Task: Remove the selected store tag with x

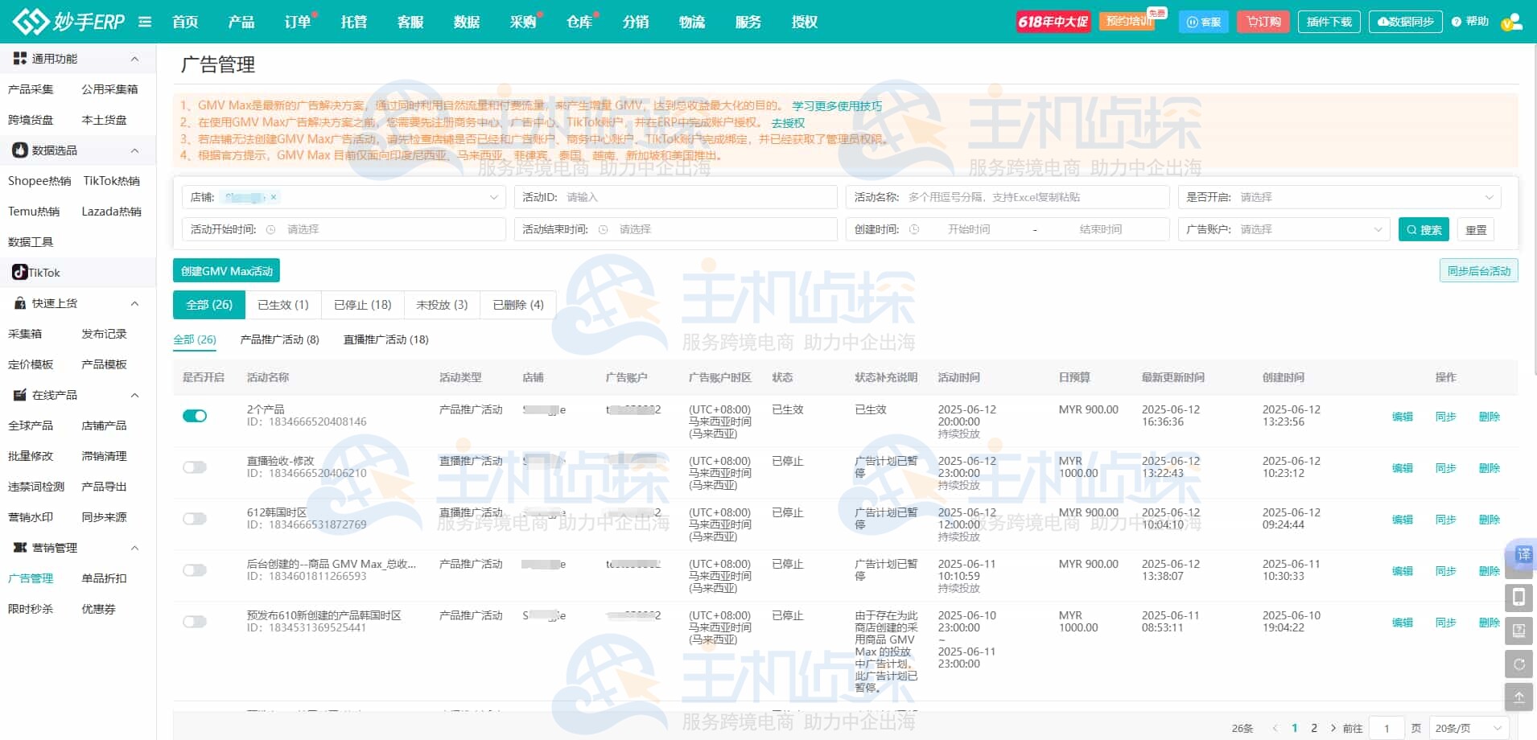Action: pyautogui.click(x=274, y=197)
